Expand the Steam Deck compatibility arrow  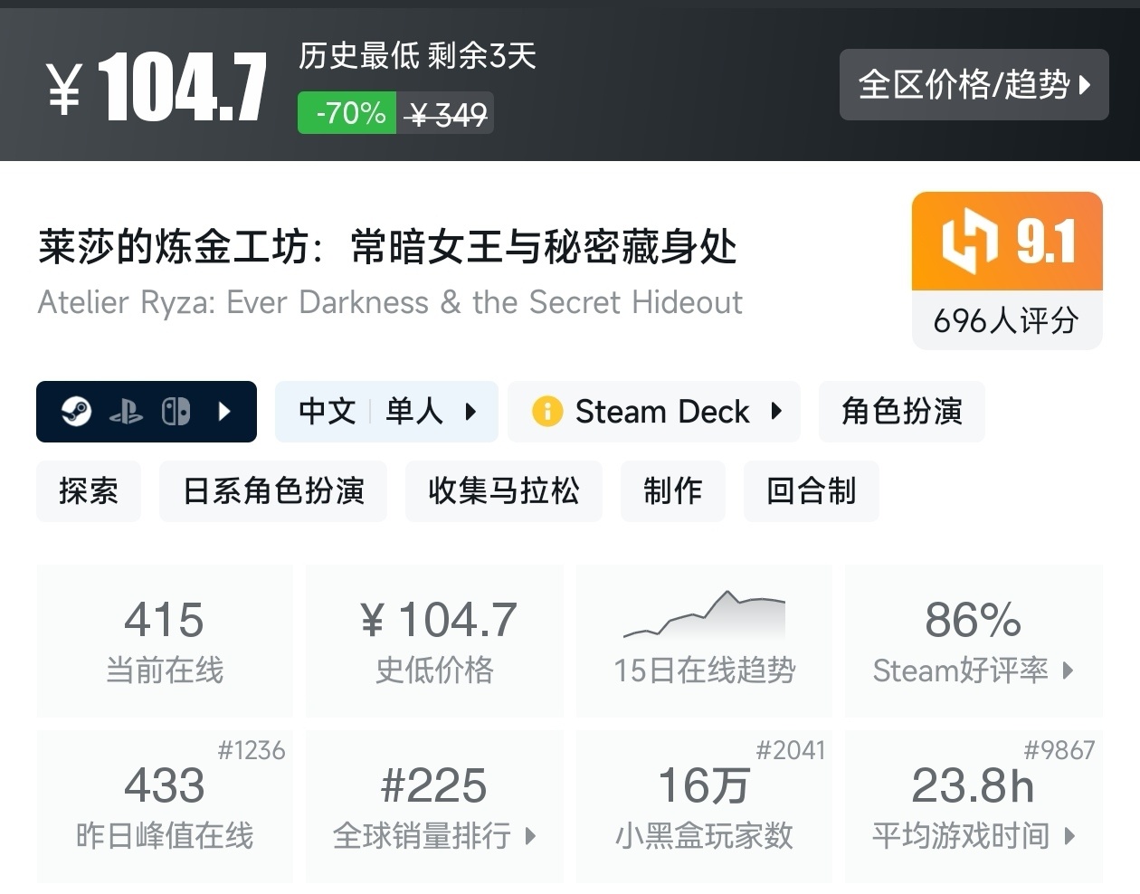pos(776,412)
